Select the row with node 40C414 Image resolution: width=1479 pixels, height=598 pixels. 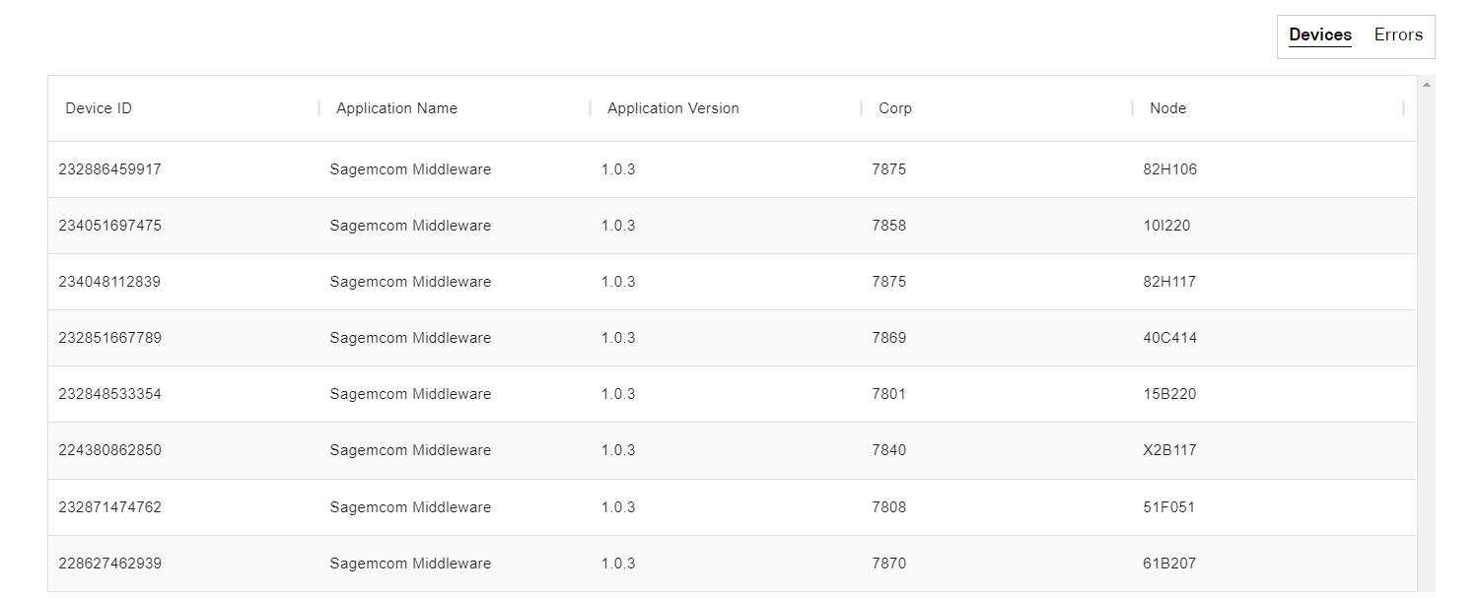click(x=1169, y=338)
